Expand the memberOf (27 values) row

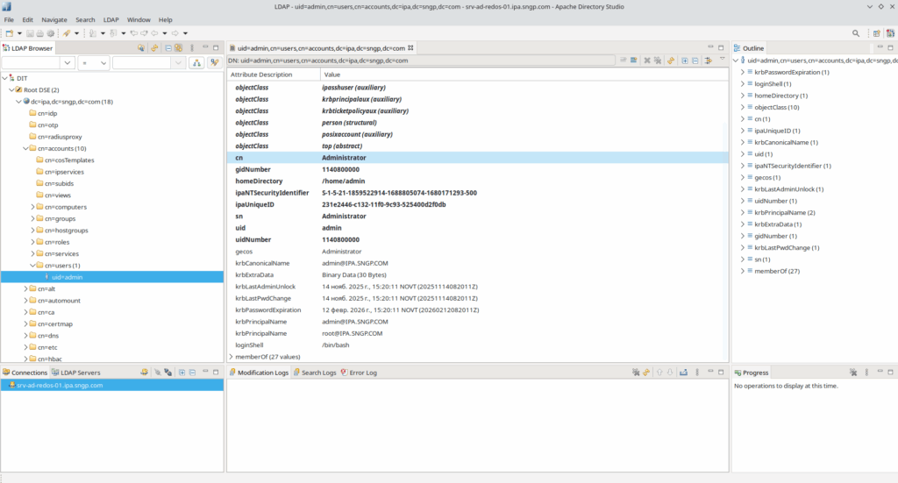click(232, 357)
